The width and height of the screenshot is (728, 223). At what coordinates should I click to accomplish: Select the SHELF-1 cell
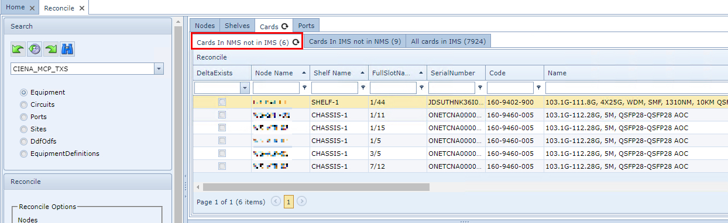click(x=339, y=102)
